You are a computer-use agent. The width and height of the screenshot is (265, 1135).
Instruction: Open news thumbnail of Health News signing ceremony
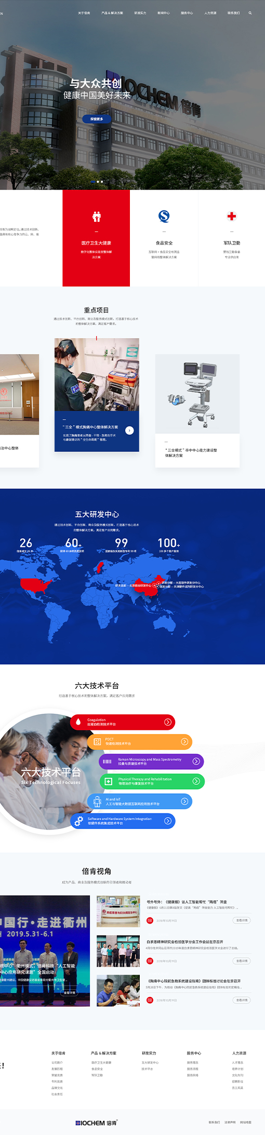point(118,911)
